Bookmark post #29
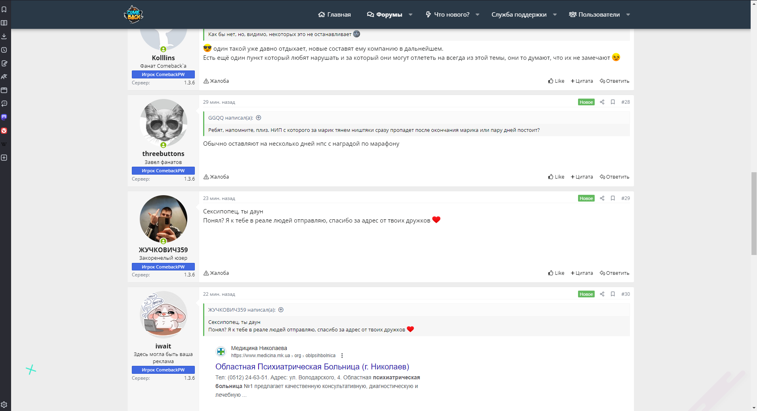The image size is (757, 411). [x=612, y=198]
